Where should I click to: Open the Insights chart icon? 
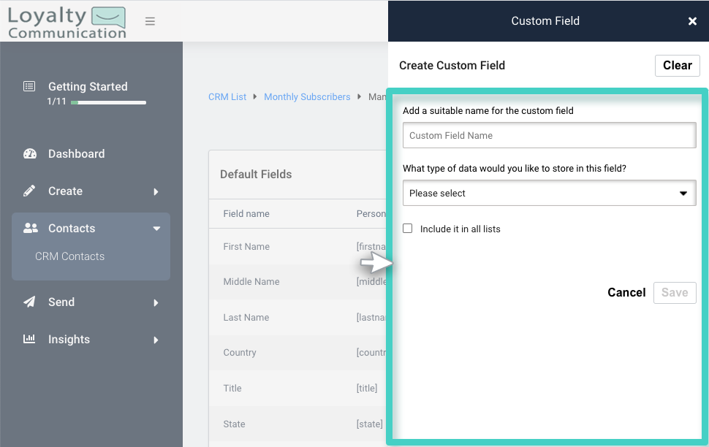[30, 339]
